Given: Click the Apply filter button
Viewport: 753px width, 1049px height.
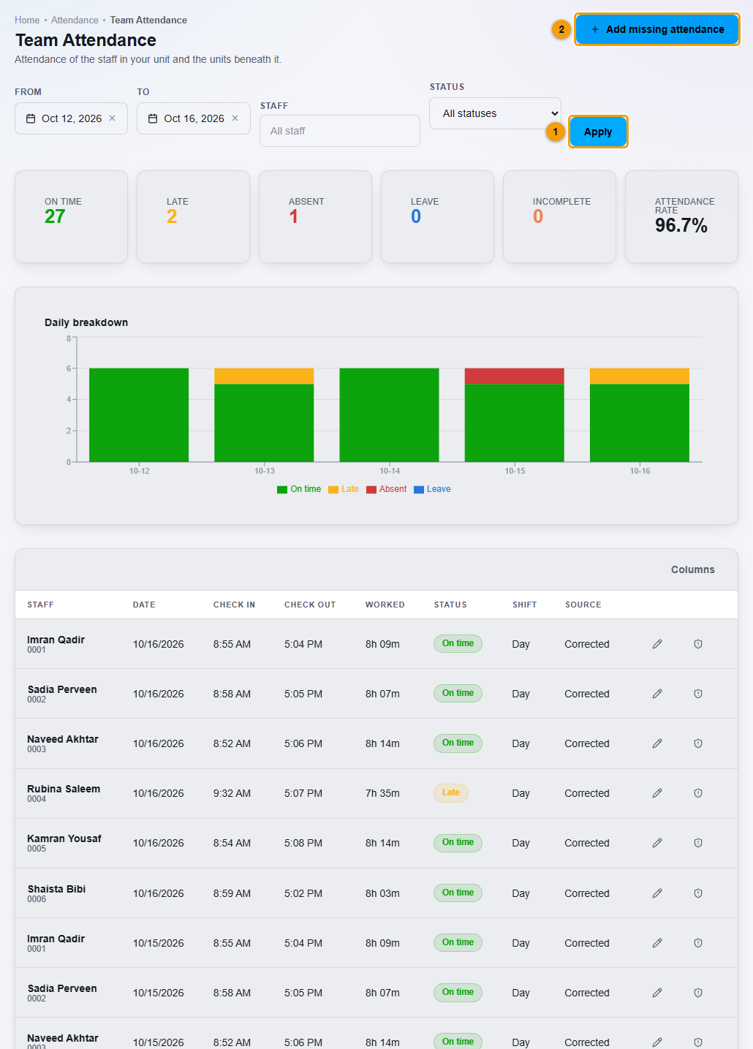Looking at the screenshot, I should click(598, 132).
